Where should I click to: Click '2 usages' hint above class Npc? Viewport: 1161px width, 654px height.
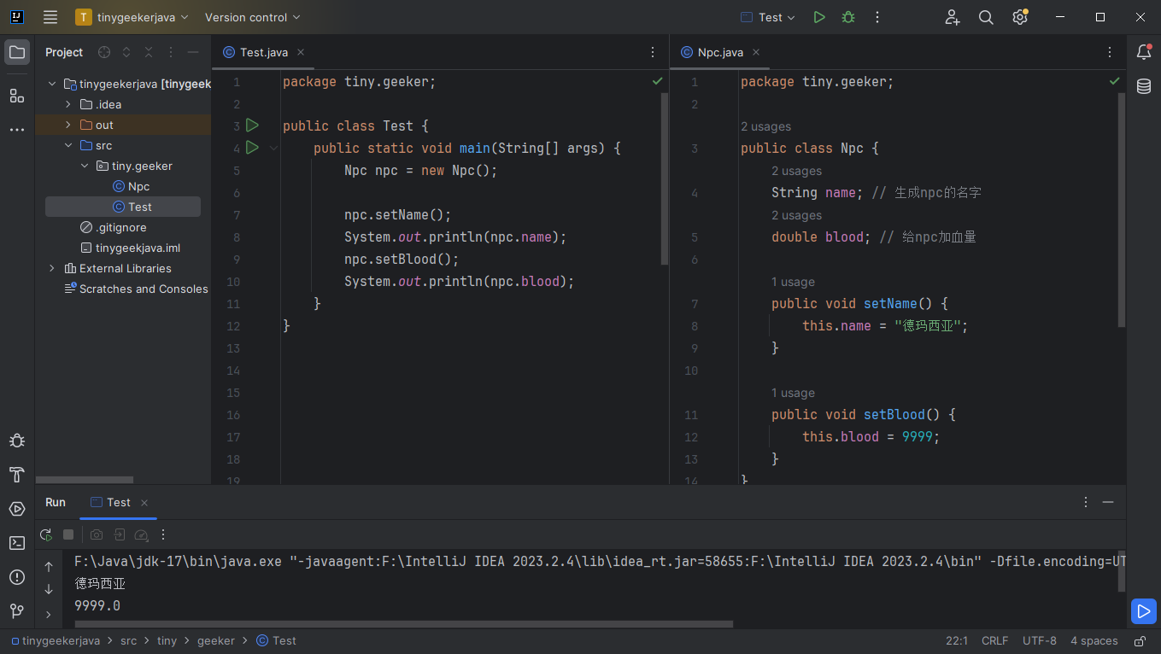(x=765, y=126)
